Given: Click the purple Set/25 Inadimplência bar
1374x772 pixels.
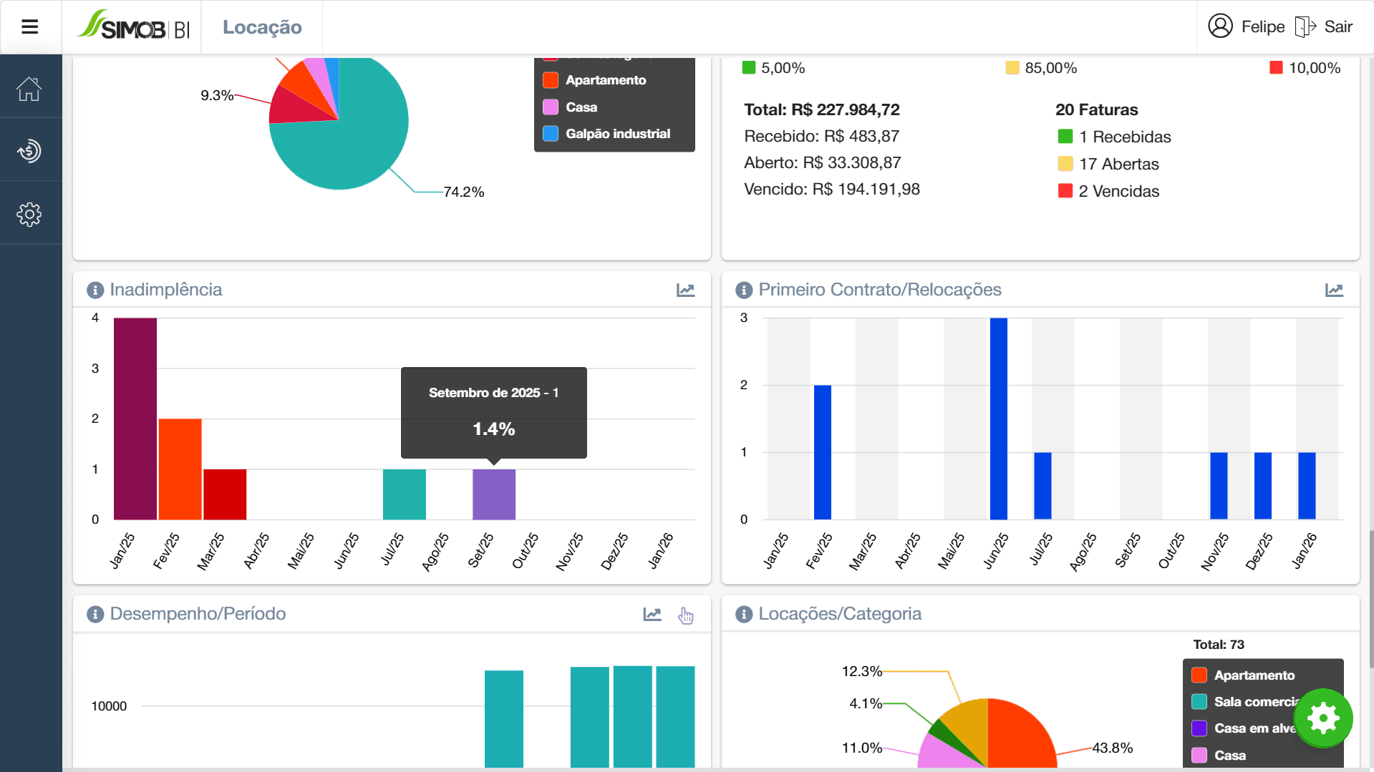Looking at the screenshot, I should click(x=494, y=494).
